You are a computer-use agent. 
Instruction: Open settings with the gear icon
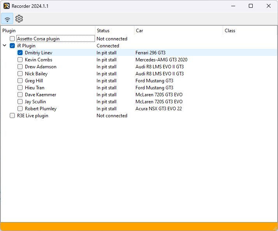(x=19, y=19)
